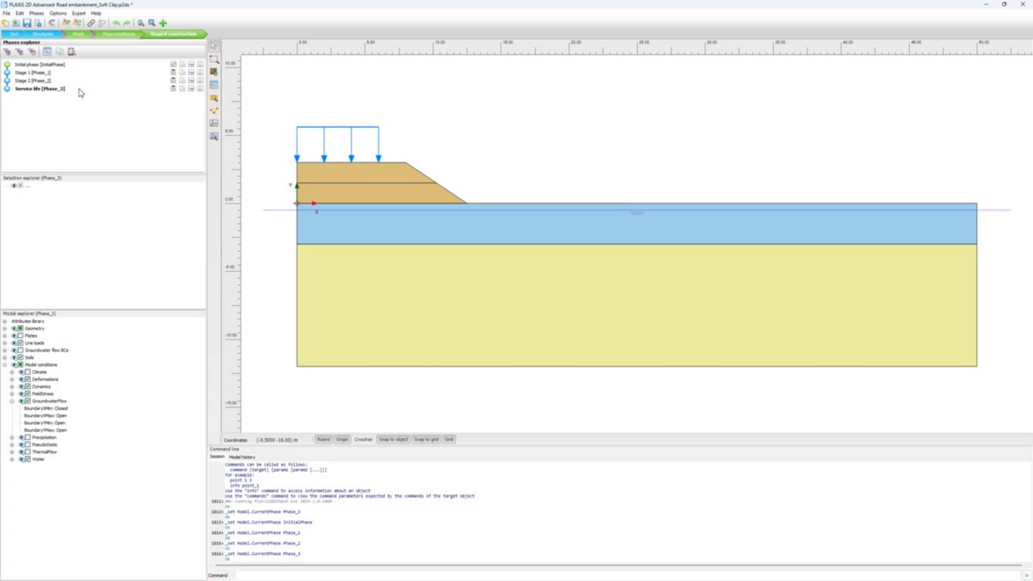The height and width of the screenshot is (581, 1033).
Task: Expand the Attributes library node
Action: [x=5, y=321]
